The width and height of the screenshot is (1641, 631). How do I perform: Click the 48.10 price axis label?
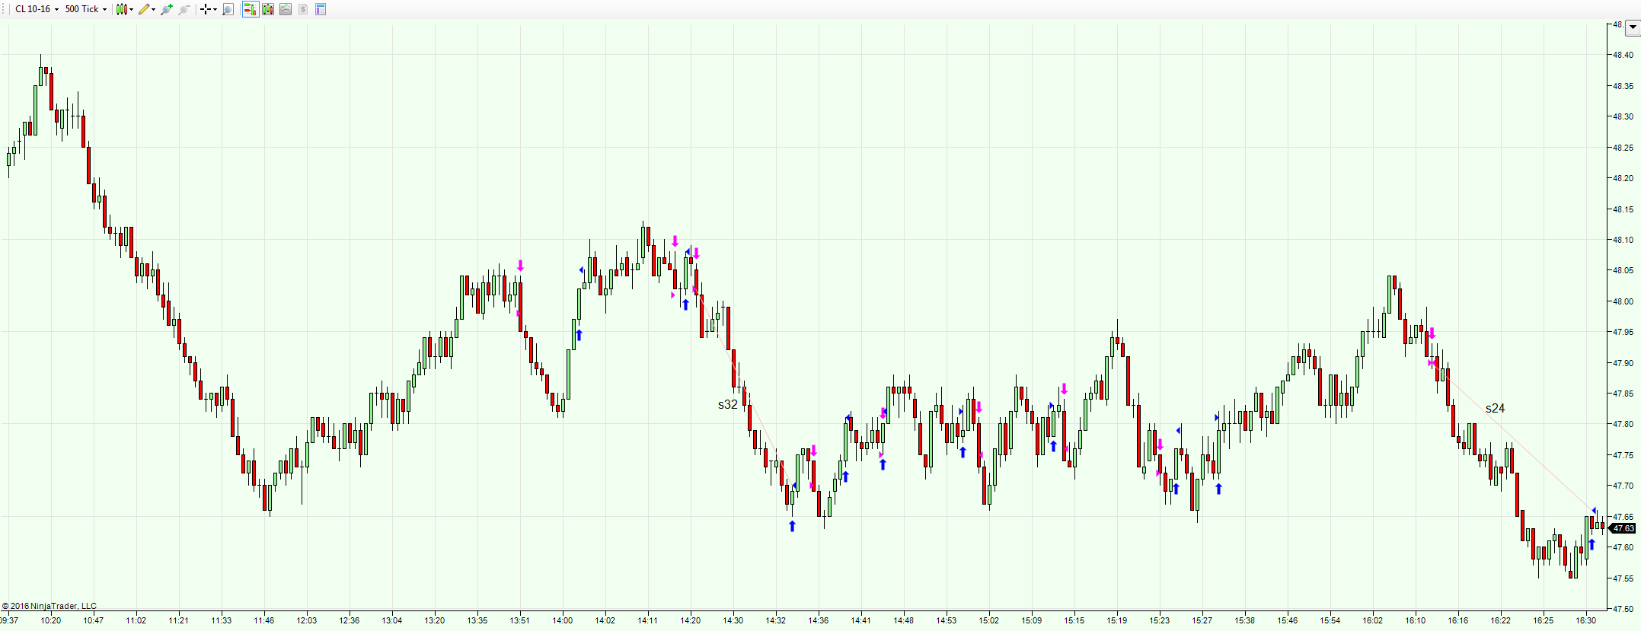click(x=1623, y=240)
